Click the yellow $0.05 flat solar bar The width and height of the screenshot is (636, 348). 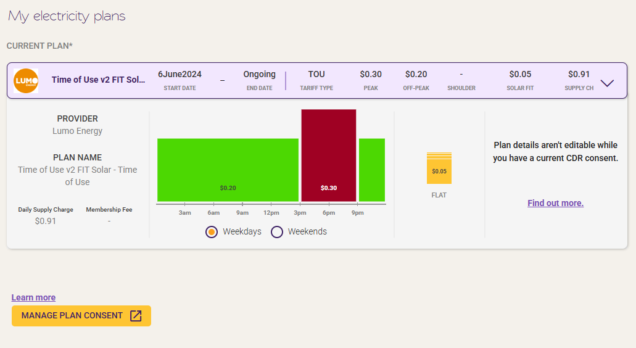[x=439, y=168]
